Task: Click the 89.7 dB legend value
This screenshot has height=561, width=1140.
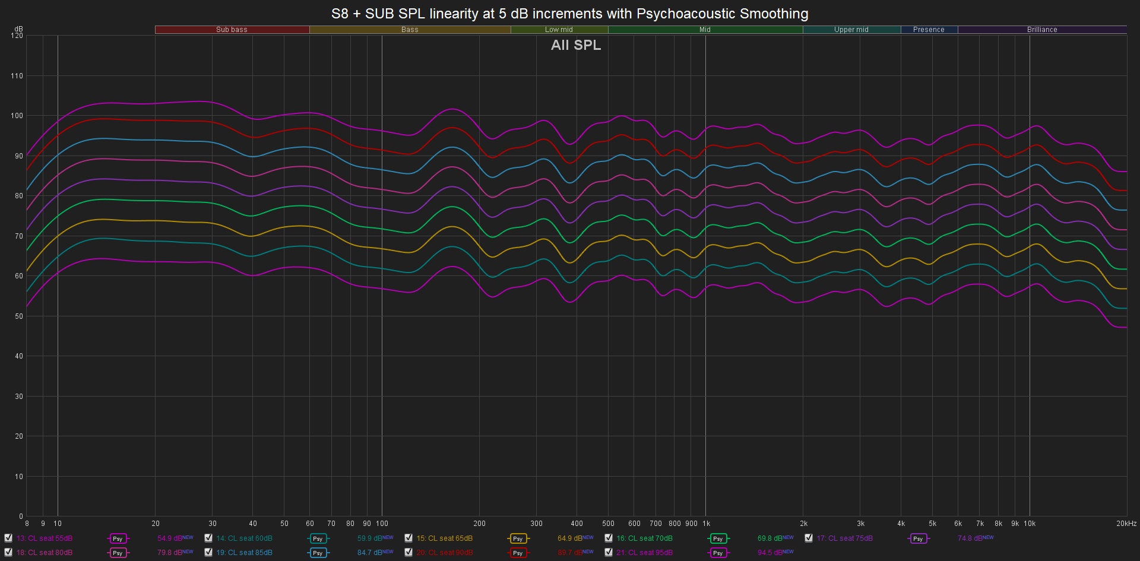Action: tap(570, 553)
